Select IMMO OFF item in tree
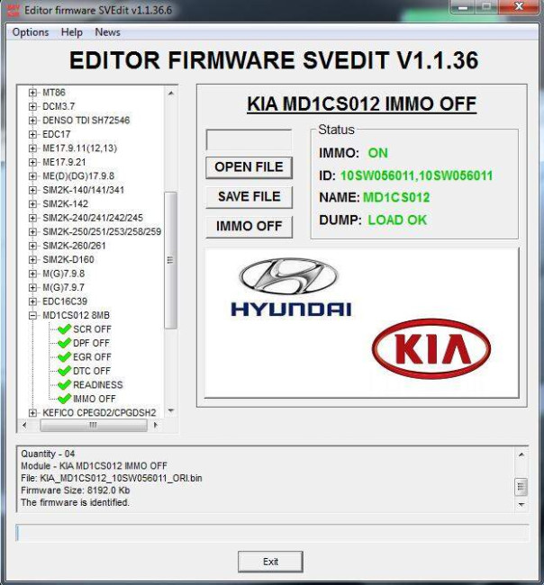This screenshot has width=544, height=585. coord(94,399)
